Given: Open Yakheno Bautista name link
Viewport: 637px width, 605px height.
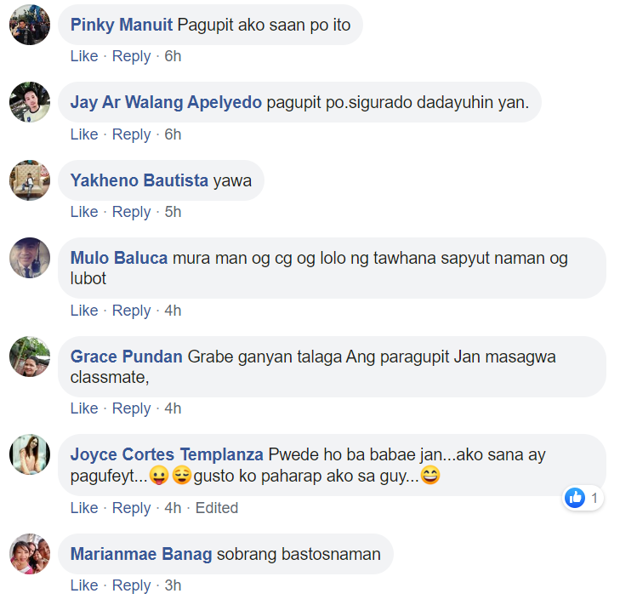Looking at the screenshot, I should (x=139, y=180).
